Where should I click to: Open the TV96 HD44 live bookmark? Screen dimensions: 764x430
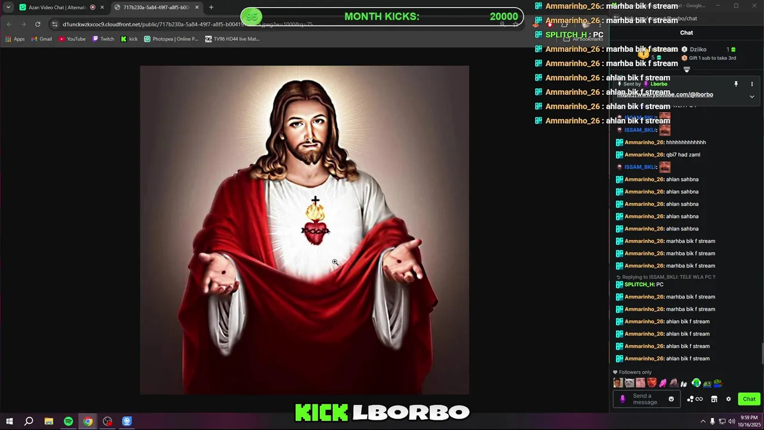pos(232,39)
